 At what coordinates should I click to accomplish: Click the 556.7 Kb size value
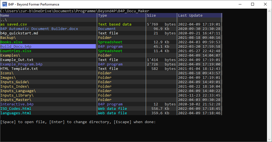pos(160,108)
